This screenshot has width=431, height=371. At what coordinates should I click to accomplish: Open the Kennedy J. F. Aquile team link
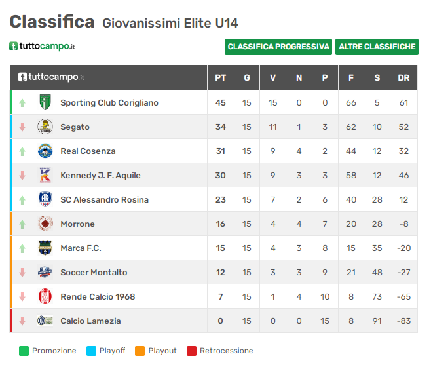coord(100,175)
